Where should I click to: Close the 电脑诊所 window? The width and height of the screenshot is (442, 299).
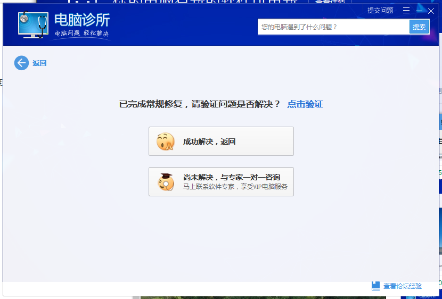pos(431,11)
